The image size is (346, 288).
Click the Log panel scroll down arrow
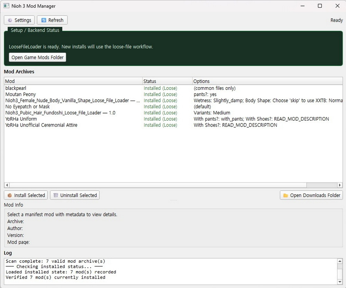pyautogui.click(x=340, y=282)
